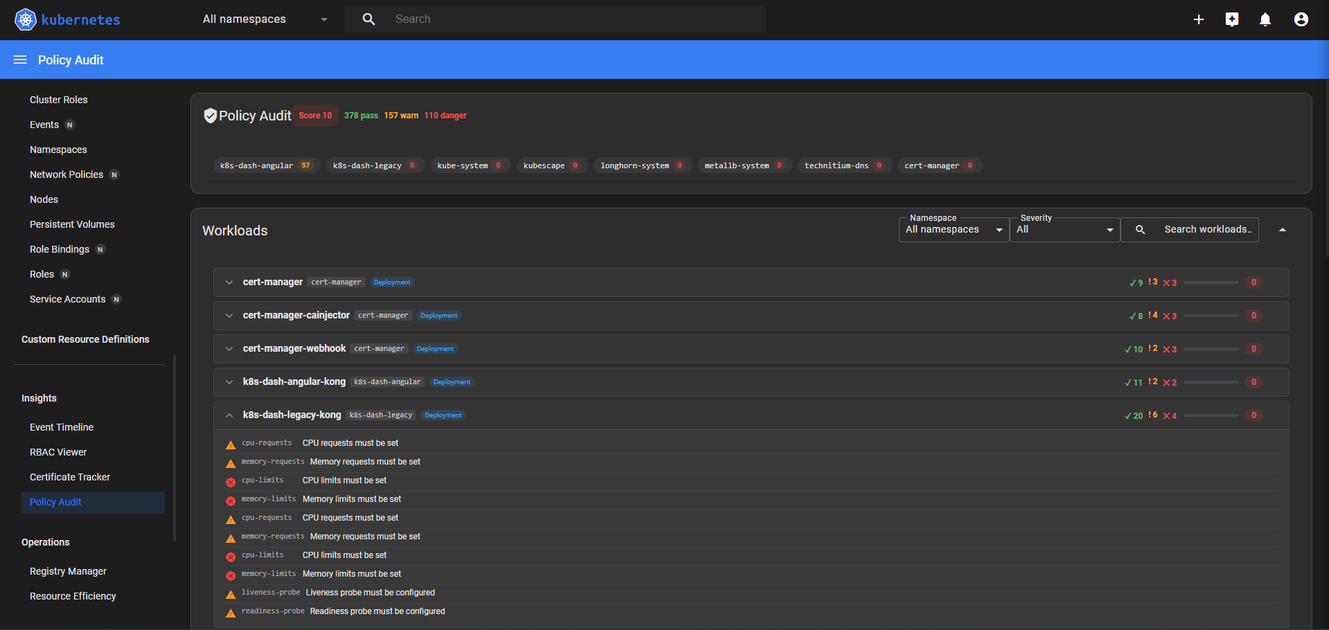Screen dimensions: 1329x630
Task: Click the readiness-probe warning triangle icon
Action: tap(231, 613)
